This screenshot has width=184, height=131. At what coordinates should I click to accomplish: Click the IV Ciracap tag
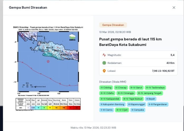[121, 87]
